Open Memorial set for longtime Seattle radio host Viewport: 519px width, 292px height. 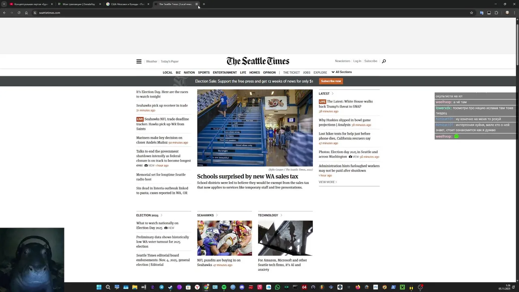tap(161, 177)
